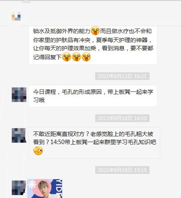Viewport: 181px width, 198px height.
Task: Click the text 让你每天的护理效果加乘
Action: 65,48
